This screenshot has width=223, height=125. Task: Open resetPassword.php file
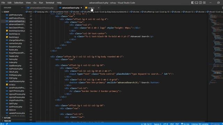pos(17,81)
